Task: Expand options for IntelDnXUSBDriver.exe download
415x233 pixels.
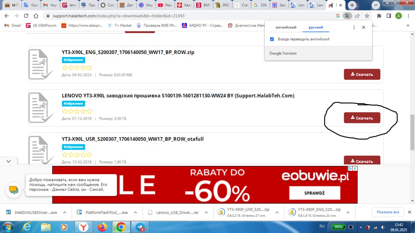Action: click(x=65, y=213)
